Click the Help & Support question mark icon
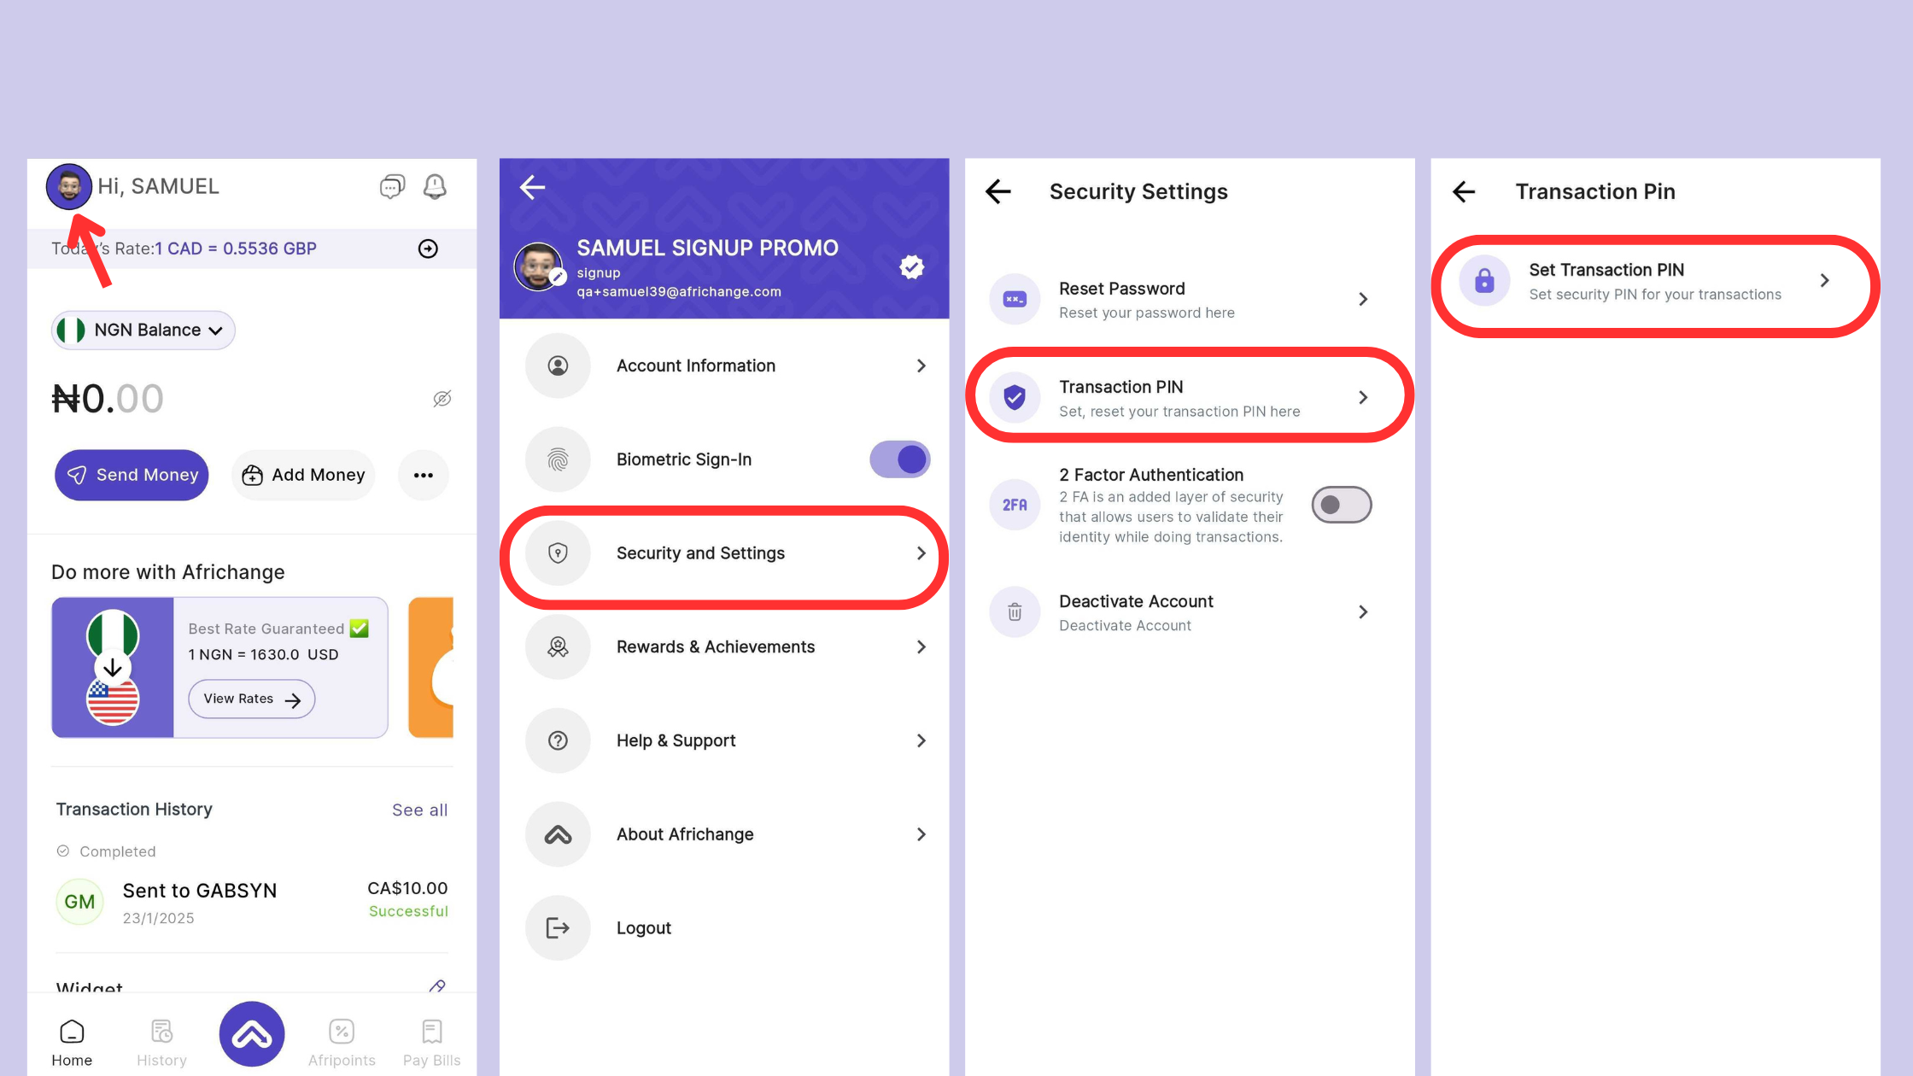The image size is (1913, 1076). pyautogui.click(x=558, y=740)
